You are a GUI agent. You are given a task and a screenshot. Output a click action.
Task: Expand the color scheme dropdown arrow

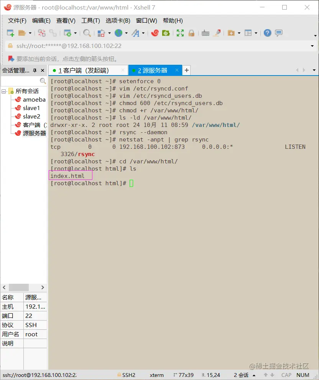(109, 33)
